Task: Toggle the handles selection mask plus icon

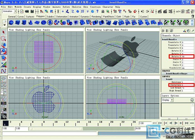Action: tap(63, 11)
